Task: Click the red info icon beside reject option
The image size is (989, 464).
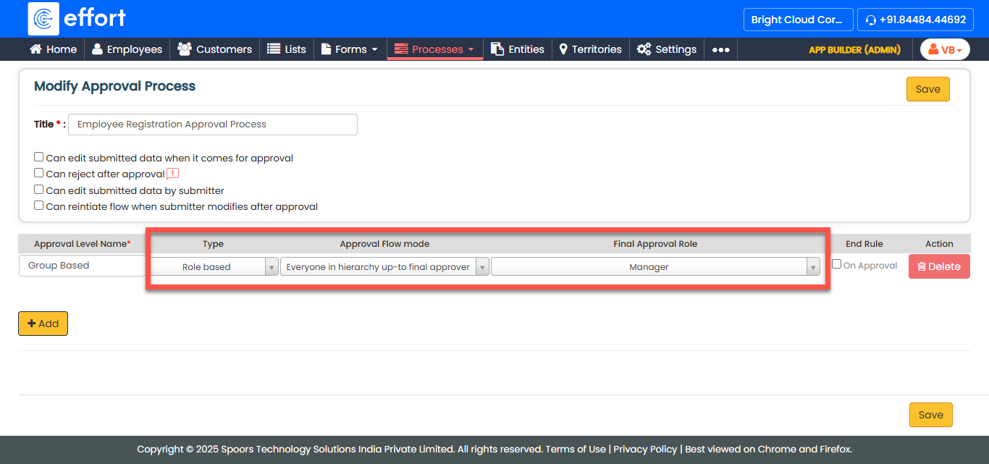Action: point(172,174)
